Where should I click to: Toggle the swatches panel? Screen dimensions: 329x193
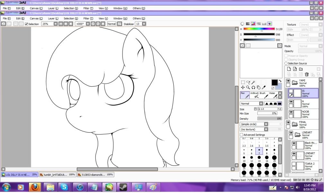264,24
